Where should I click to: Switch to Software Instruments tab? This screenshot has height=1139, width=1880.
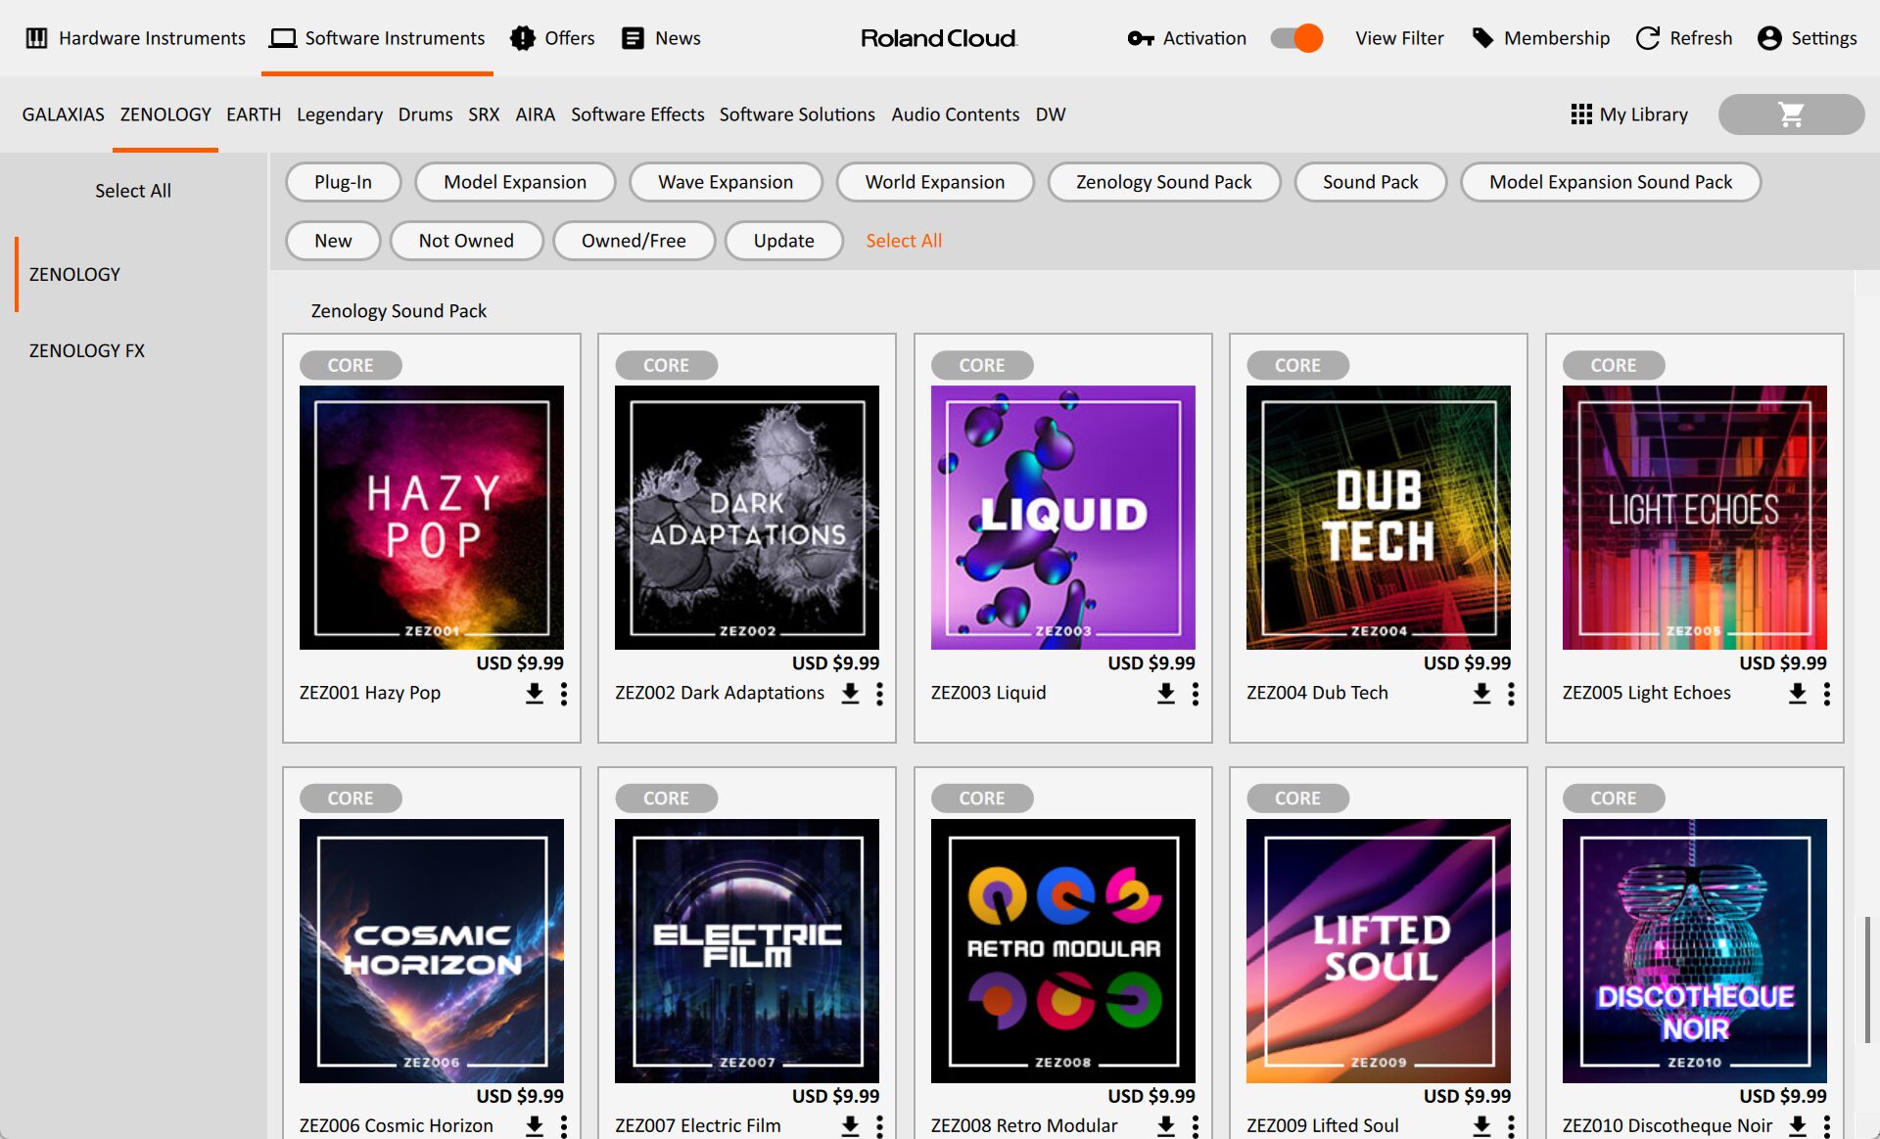click(377, 38)
